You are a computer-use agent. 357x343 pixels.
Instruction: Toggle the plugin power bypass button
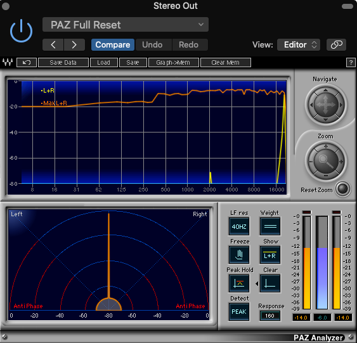coord(21,30)
